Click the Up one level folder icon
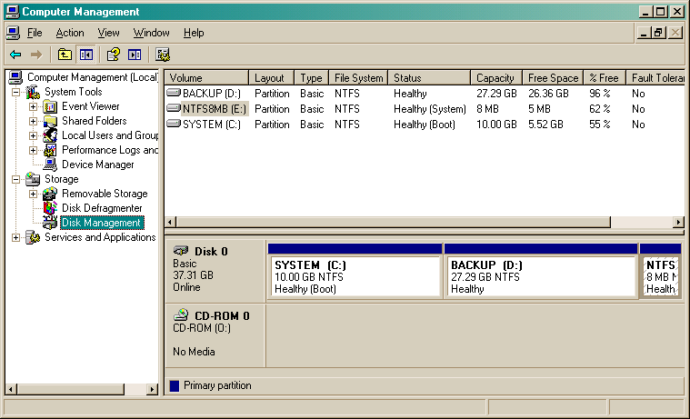Screen dimensions: 690x419 [x=65, y=55]
